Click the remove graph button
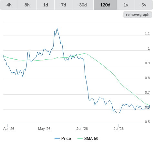Image resolution: width=153 pixels, height=147 pixels. click(138, 15)
